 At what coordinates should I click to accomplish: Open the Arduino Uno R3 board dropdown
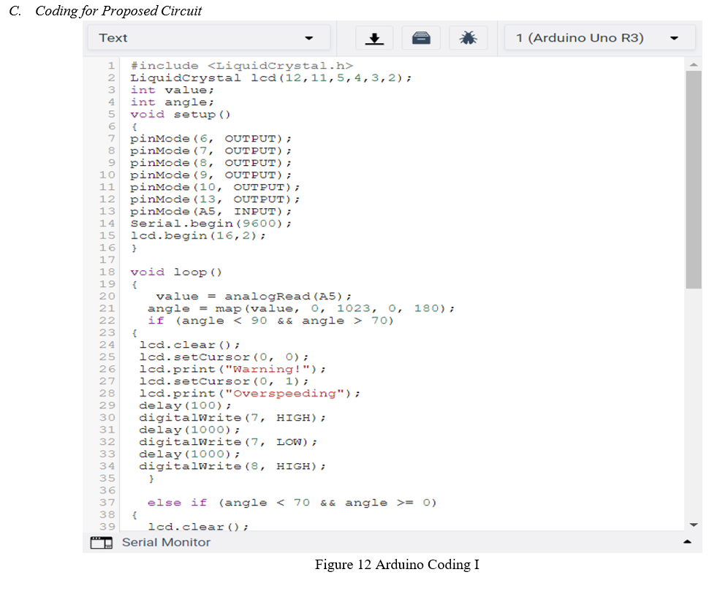600,38
